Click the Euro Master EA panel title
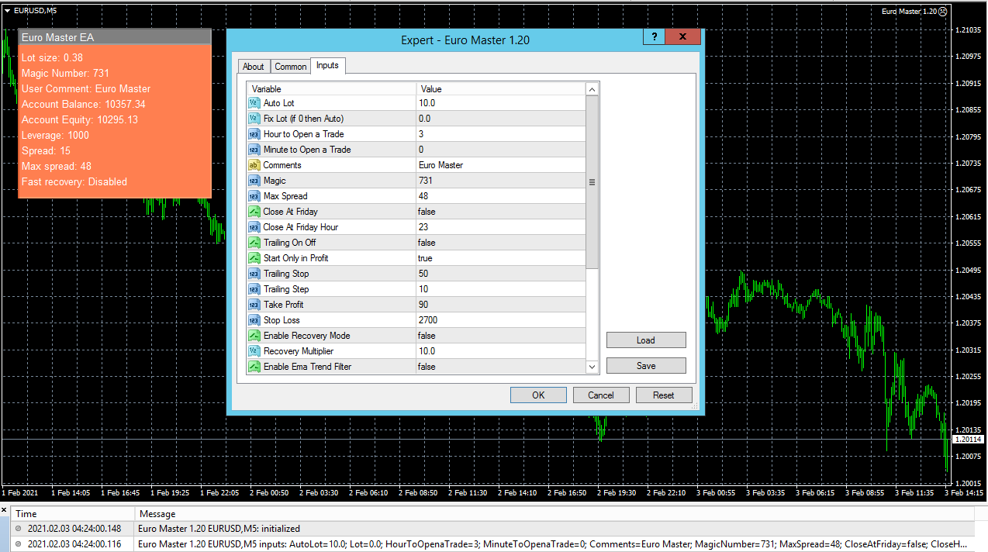The image size is (988, 552). tap(58, 37)
